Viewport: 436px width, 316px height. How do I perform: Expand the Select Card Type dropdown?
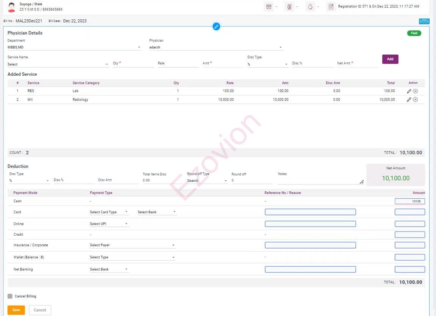pyautogui.click(x=109, y=212)
